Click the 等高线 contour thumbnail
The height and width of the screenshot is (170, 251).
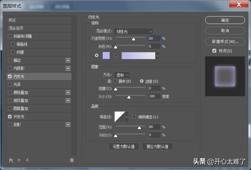coord(120,117)
